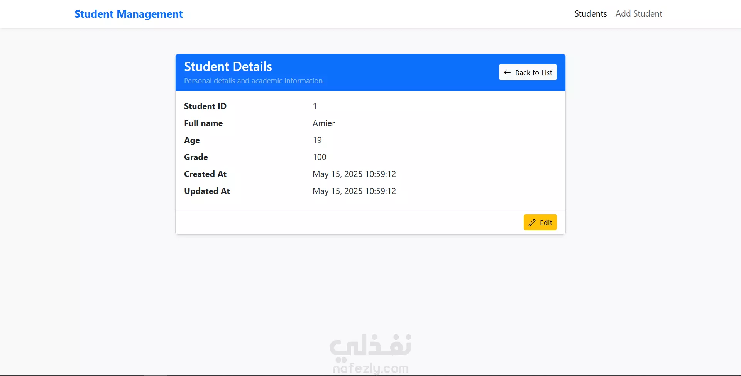Click the Personal details subtitle text
This screenshot has width=741, height=376.
click(254, 81)
